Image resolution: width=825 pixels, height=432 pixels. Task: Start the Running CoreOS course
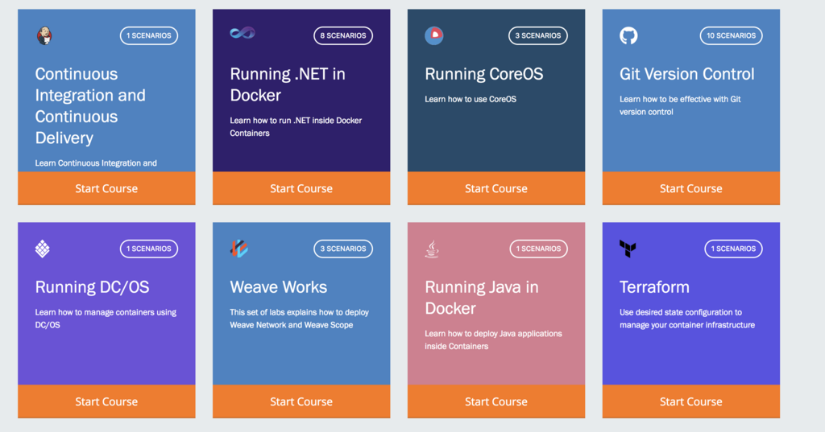(496, 188)
